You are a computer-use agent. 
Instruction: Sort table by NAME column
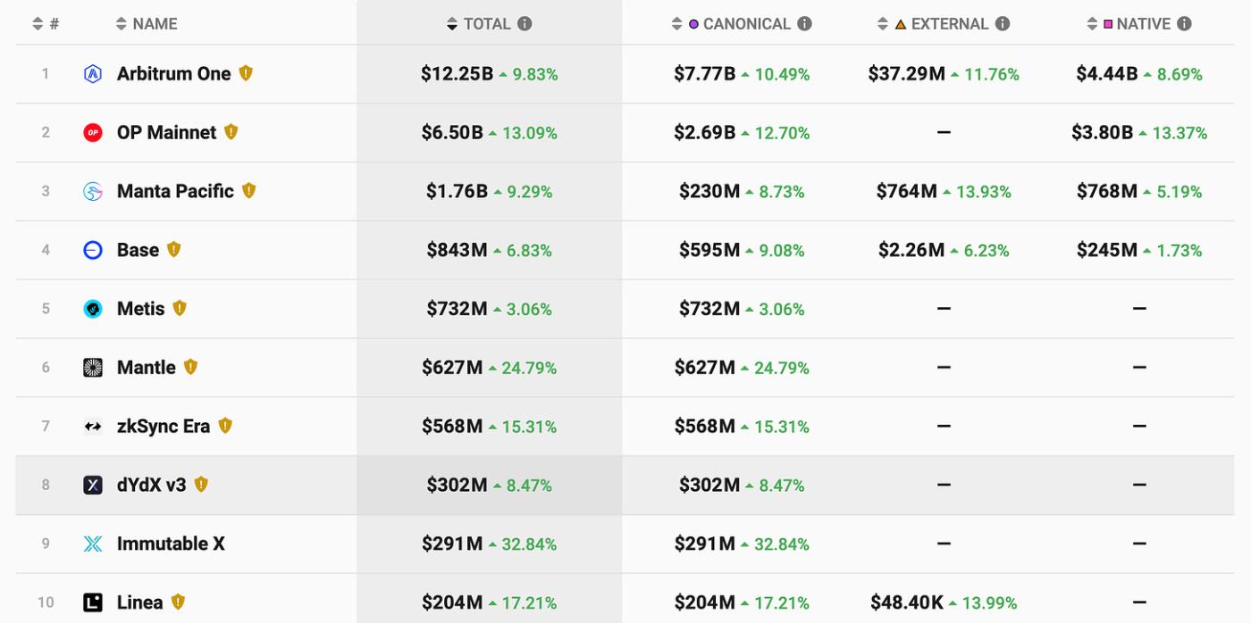154,24
